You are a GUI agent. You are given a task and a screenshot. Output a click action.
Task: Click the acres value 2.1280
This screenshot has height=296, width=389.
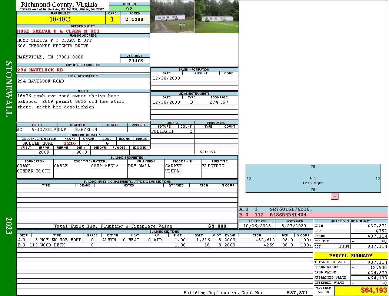click(x=134, y=19)
